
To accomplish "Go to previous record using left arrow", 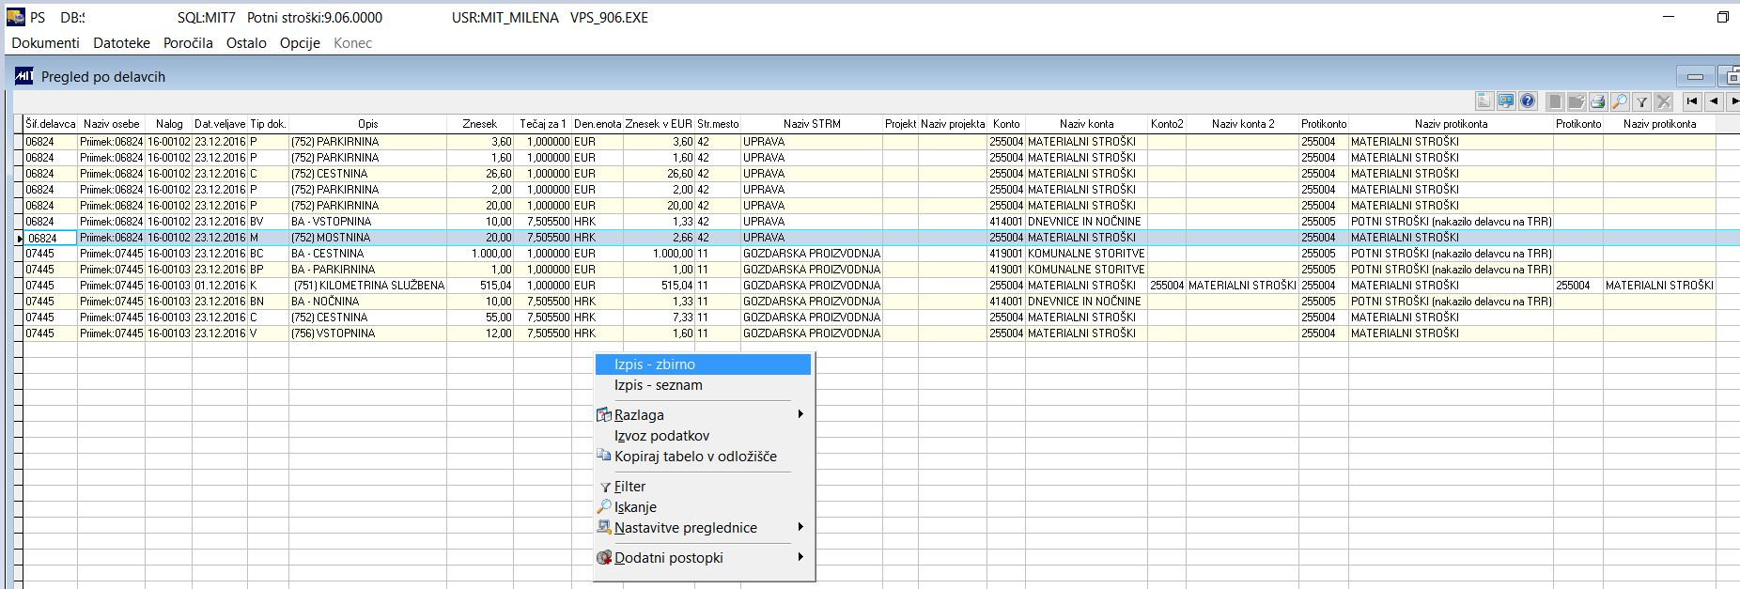I will (1715, 101).
